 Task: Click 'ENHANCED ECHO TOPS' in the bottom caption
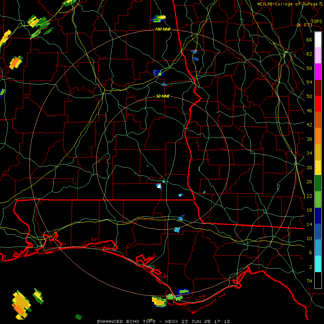(x=126, y=321)
